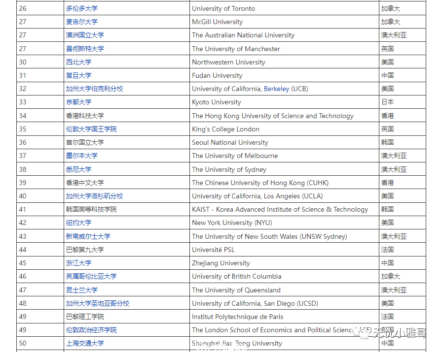Image resolution: width=441 pixels, height=352 pixels.
Task: Click 中国 in the Zhejiang University row
Action: [x=387, y=263]
